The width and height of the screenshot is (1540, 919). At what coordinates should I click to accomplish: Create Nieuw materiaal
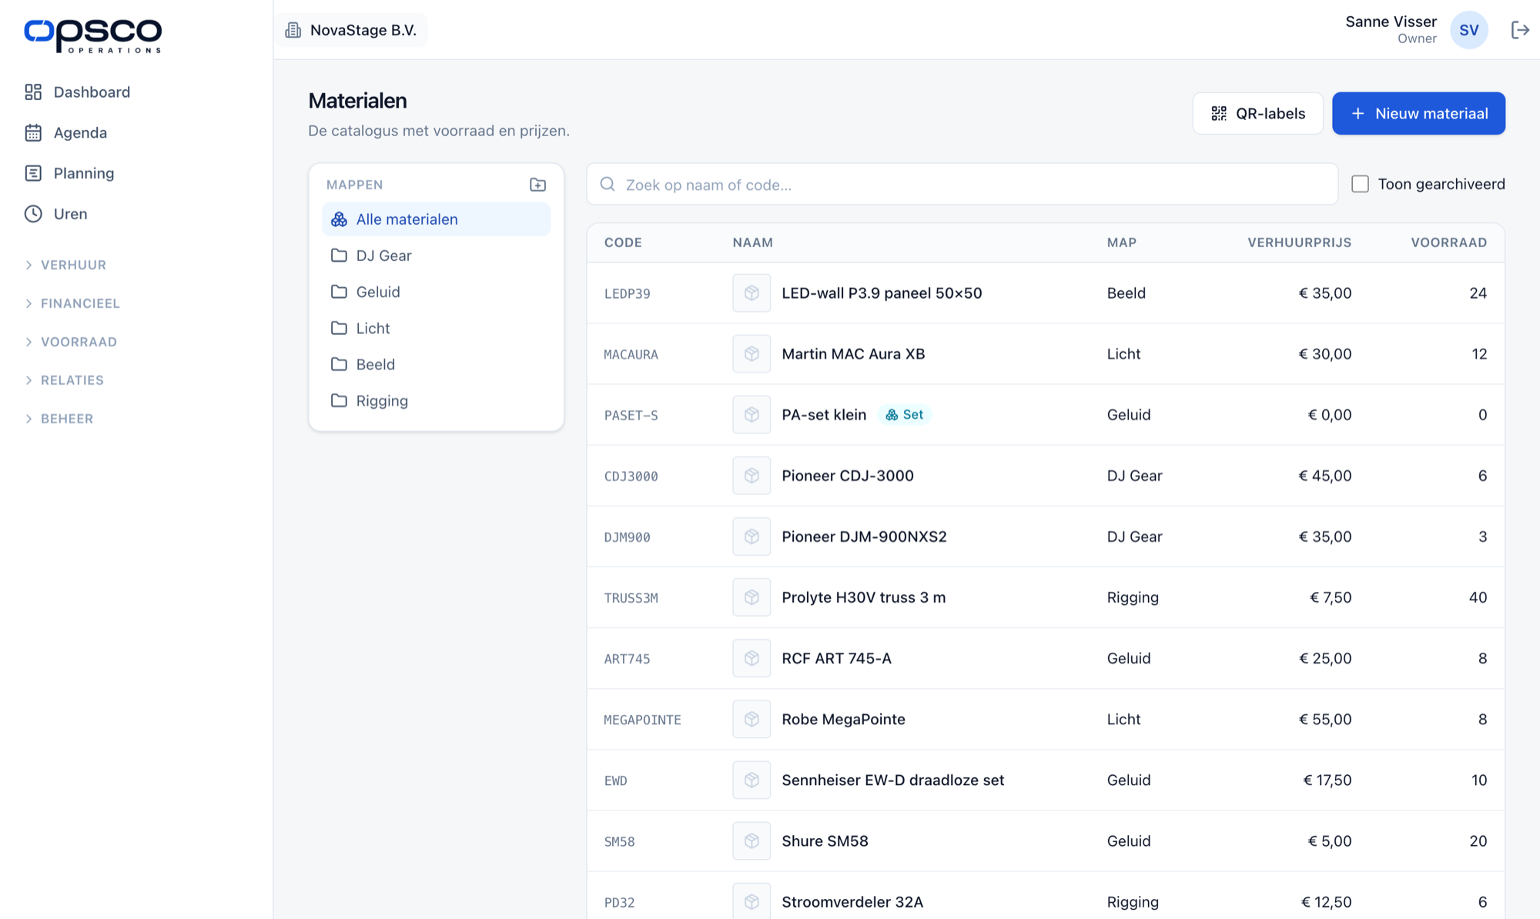pyautogui.click(x=1418, y=113)
